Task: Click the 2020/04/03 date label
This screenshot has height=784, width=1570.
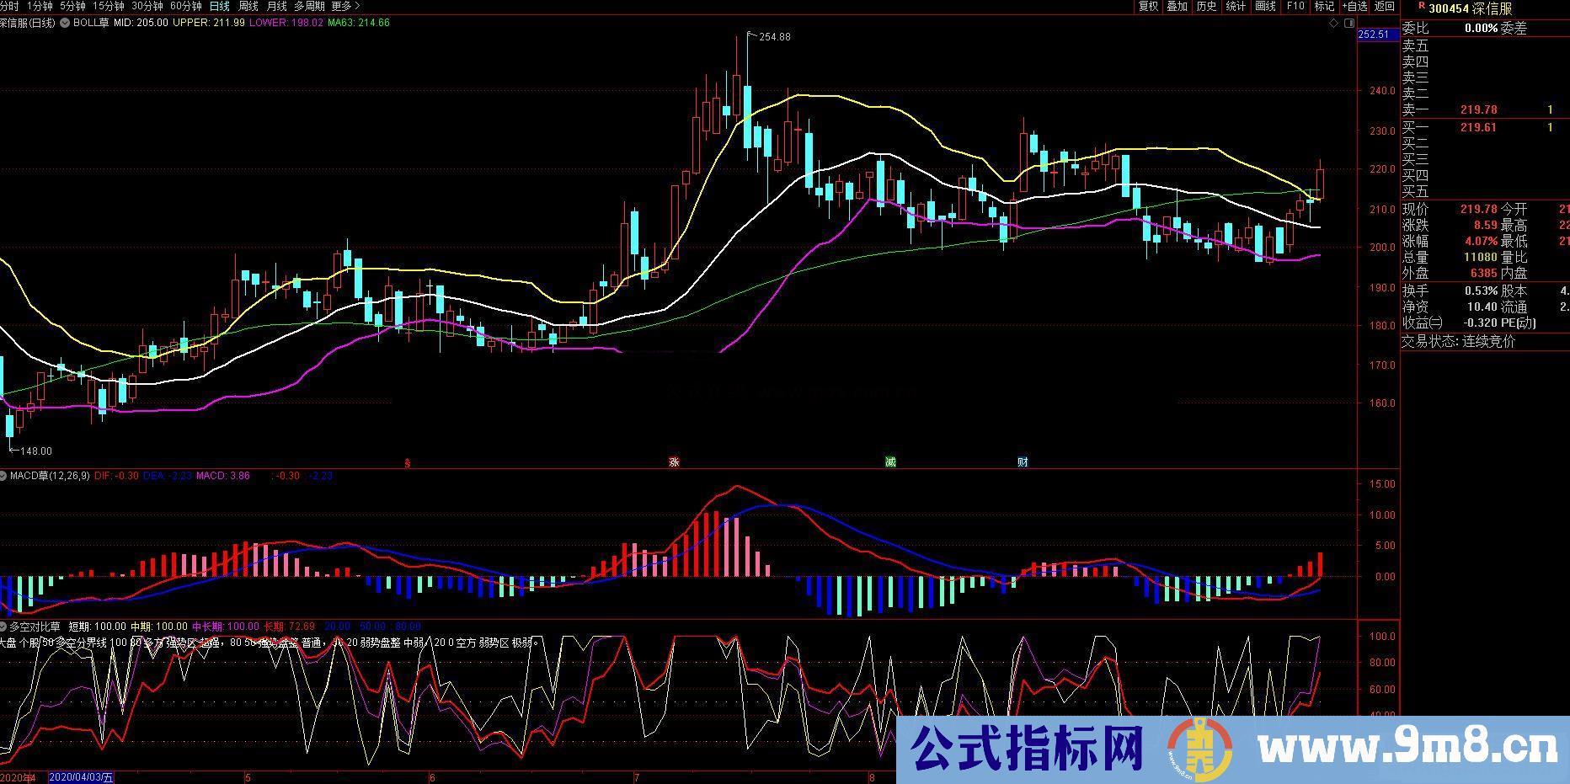Action: [81, 777]
